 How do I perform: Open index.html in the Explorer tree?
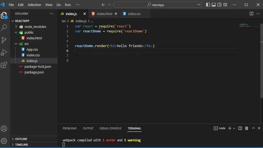pos(34,38)
